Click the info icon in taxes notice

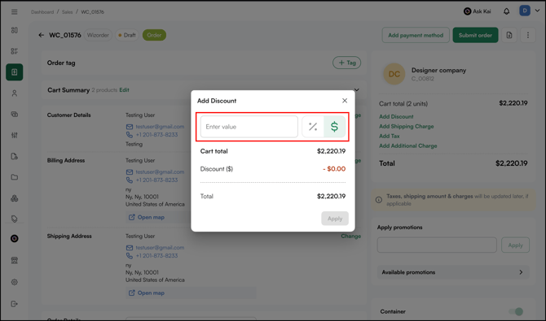click(x=378, y=200)
